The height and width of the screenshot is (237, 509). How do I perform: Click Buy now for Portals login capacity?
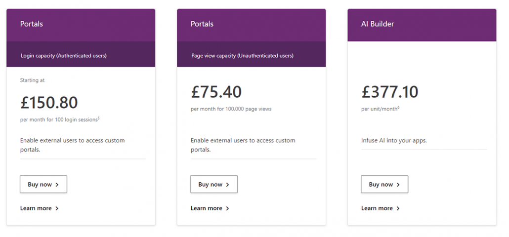click(43, 184)
